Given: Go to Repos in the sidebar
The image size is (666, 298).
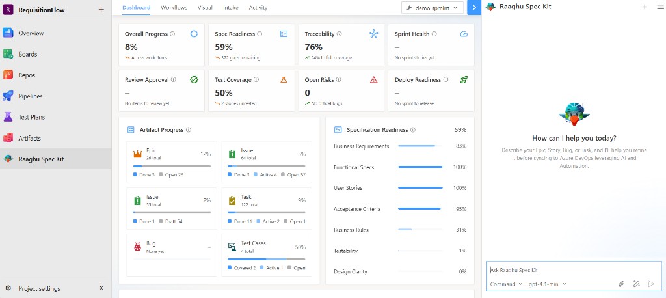Looking at the screenshot, I should (x=56, y=75).
